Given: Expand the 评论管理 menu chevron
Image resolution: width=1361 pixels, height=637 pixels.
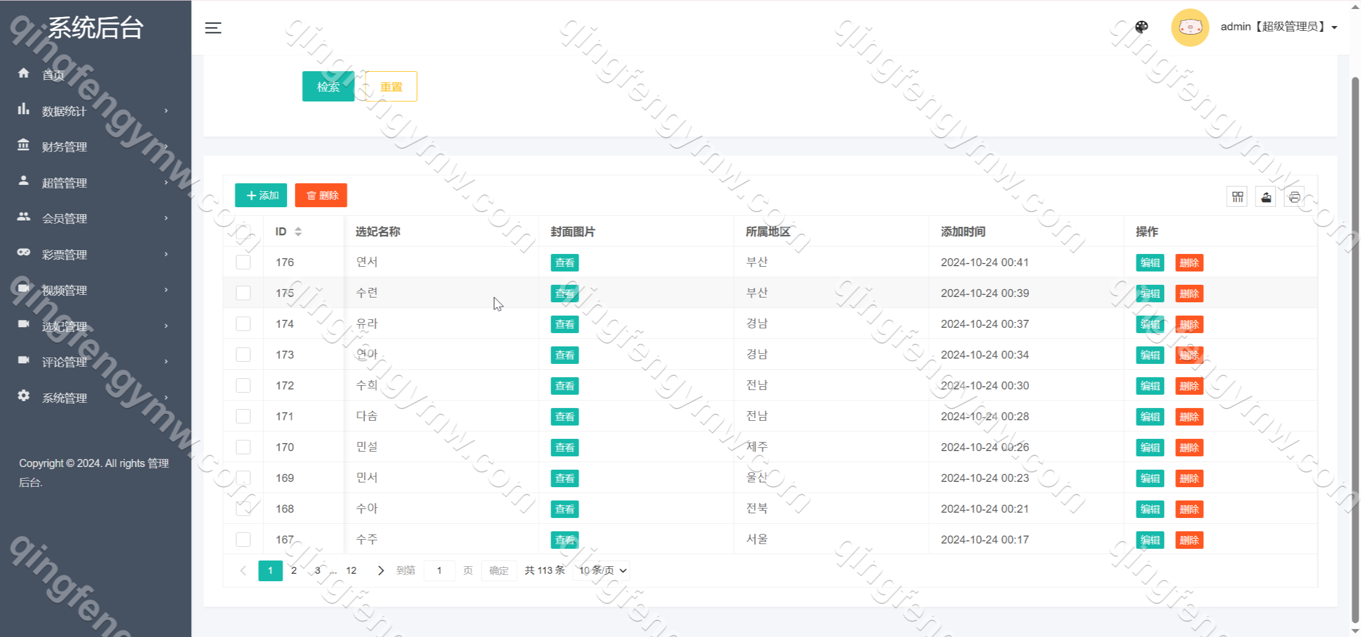Looking at the screenshot, I should coord(166,361).
